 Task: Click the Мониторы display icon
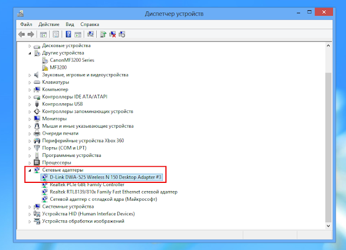37,119
